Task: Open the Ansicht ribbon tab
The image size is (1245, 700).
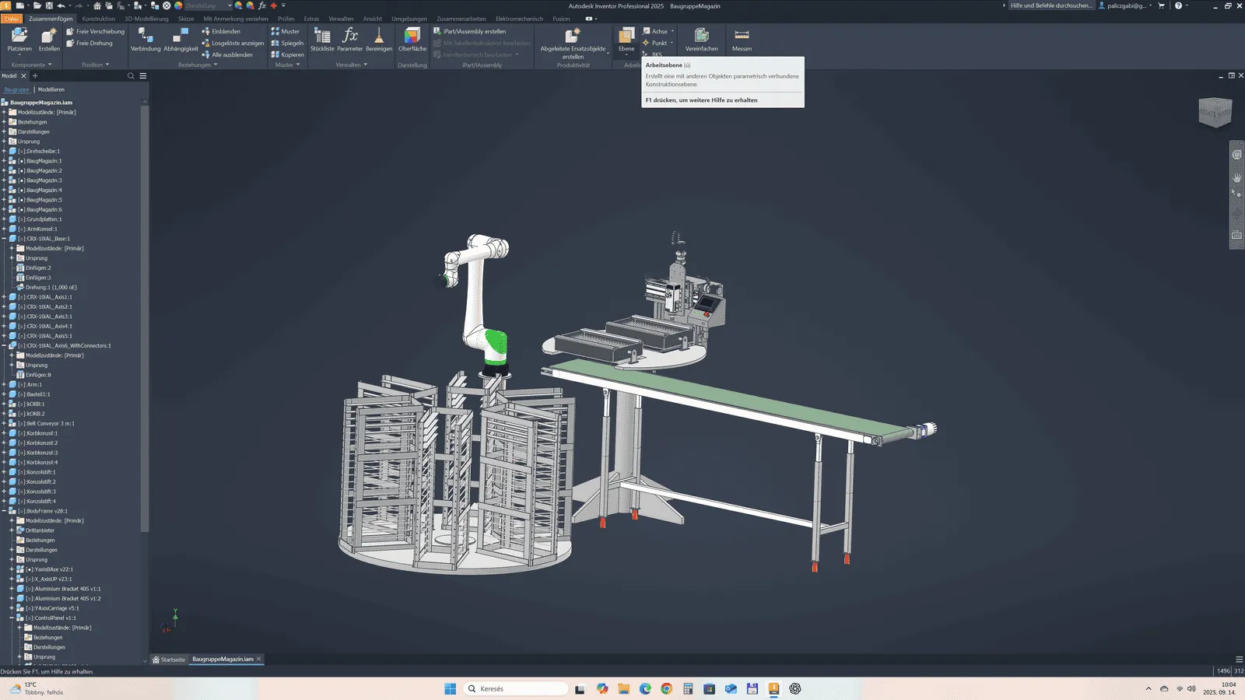Action: click(x=373, y=19)
